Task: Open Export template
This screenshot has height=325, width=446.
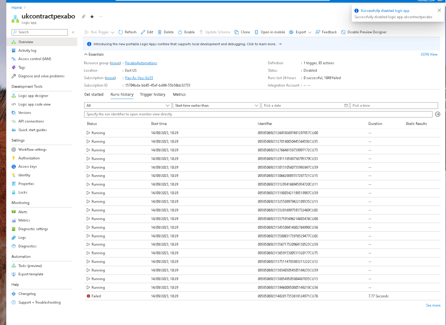Action: (31, 274)
